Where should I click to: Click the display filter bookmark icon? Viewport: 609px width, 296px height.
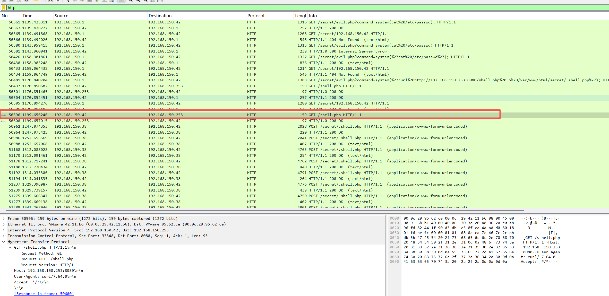click(x=4, y=7)
